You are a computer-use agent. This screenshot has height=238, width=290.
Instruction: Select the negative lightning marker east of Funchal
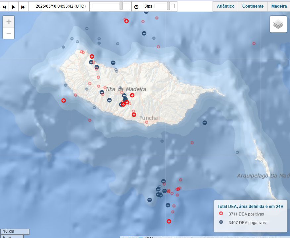[205, 123]
